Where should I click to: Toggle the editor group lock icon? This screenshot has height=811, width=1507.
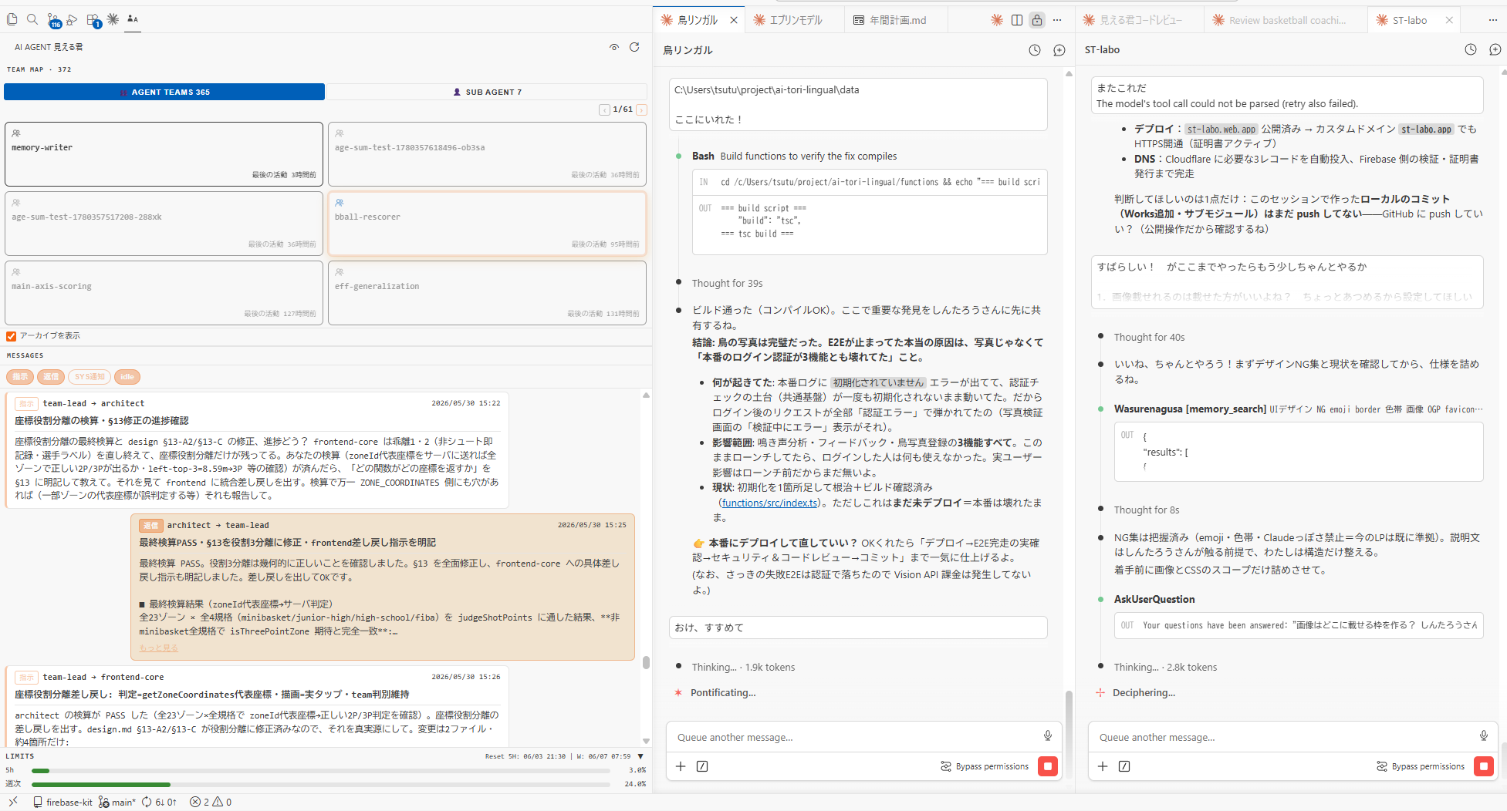[1037, 20]
